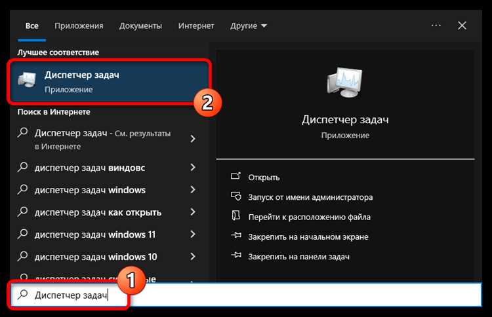Expand chevron for 'диспетчер задач как открыть'

[193, 212]
